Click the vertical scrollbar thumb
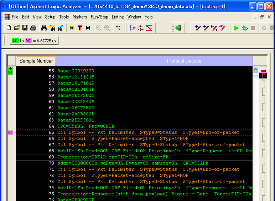 (255, 76)
